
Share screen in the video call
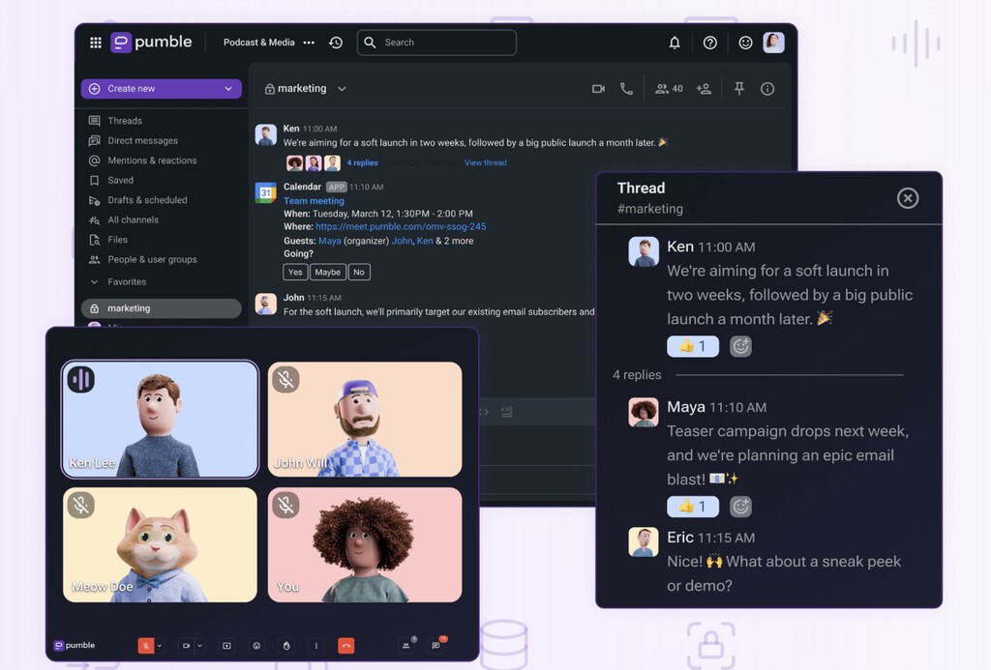(x=226, y=646)
